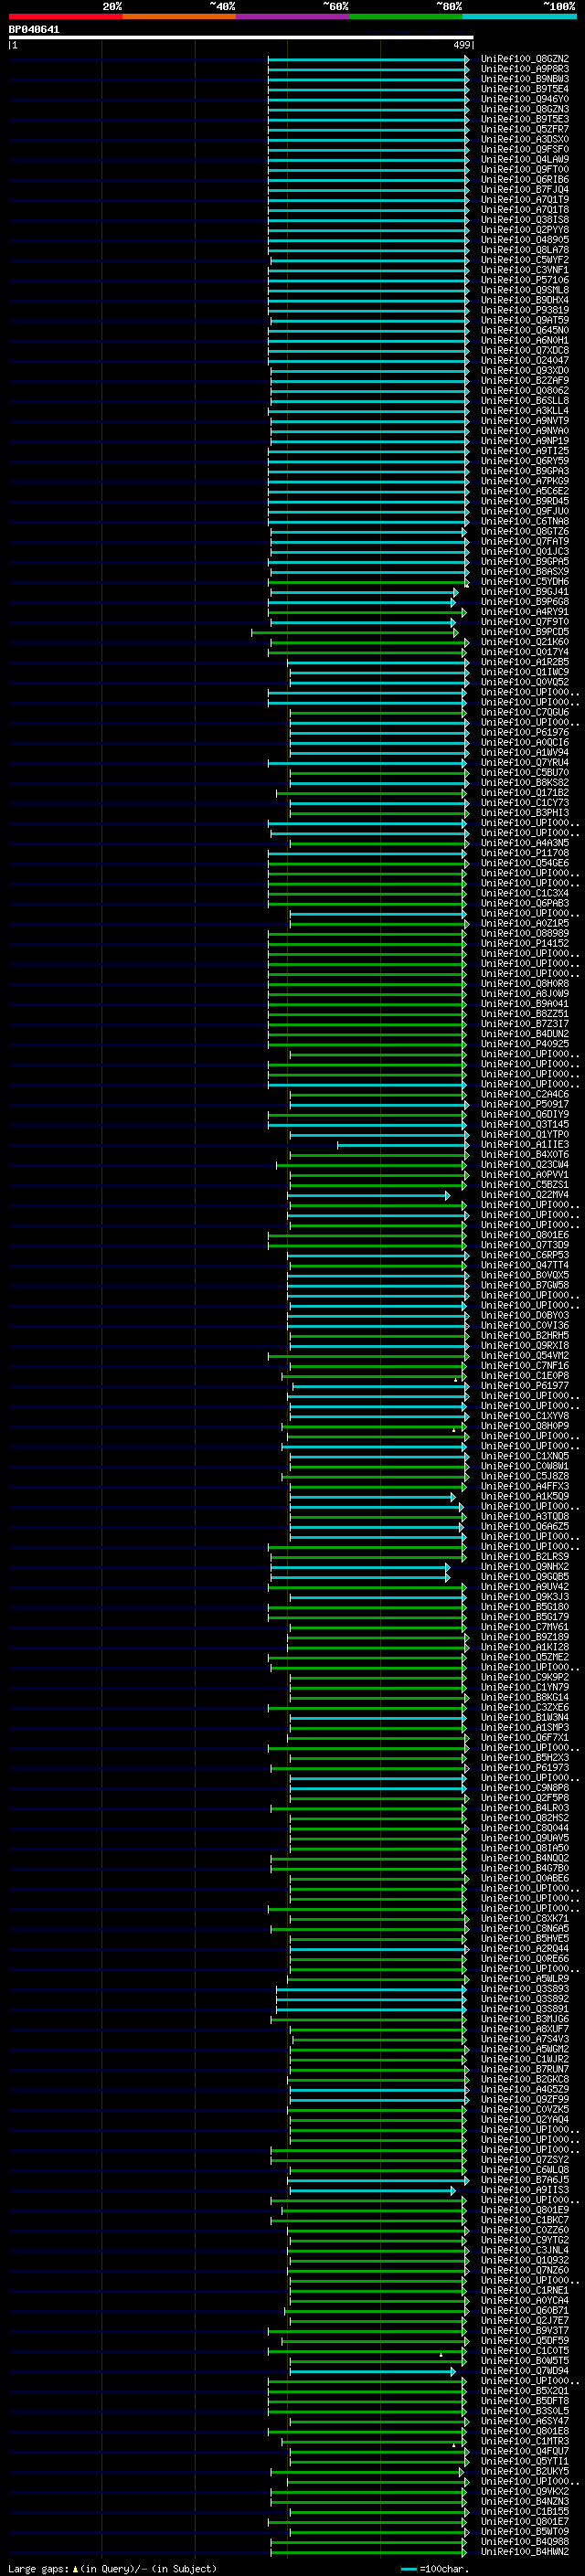Click the green alignment bar for UniRef100_Q171B2

[x=372, y=793]
